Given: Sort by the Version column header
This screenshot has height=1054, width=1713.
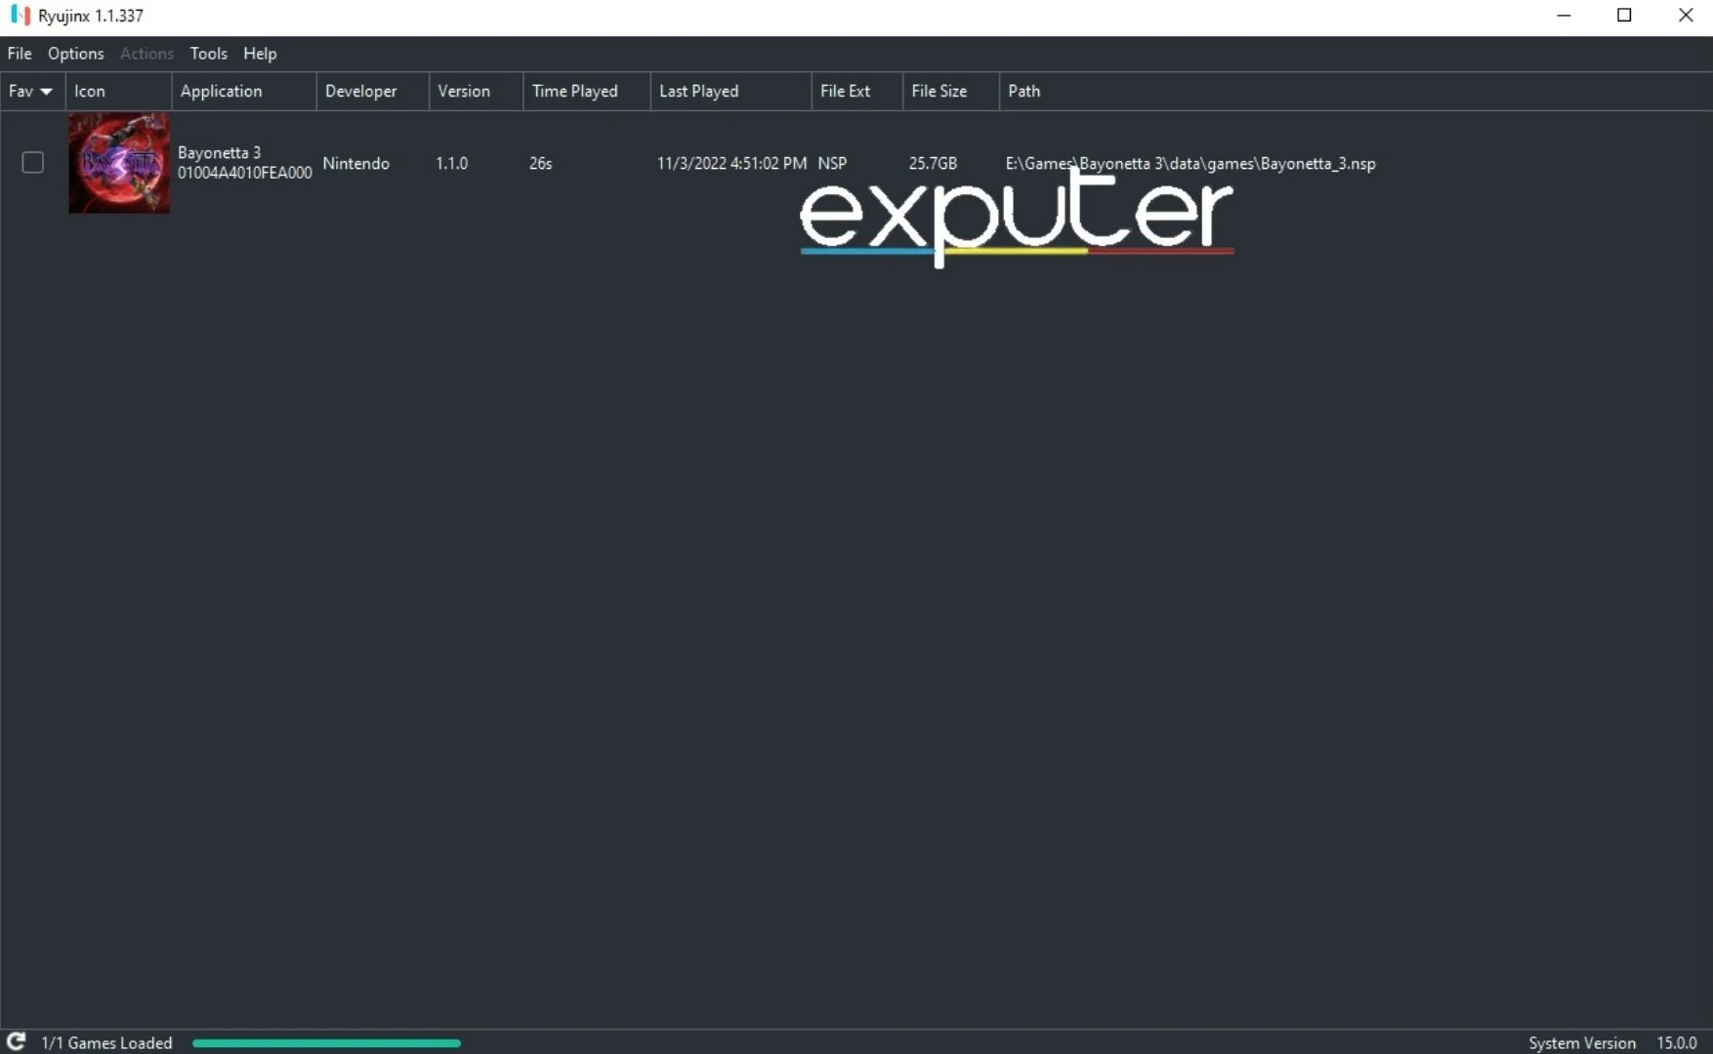Looking at the screenshot, I should pos(476,91).
